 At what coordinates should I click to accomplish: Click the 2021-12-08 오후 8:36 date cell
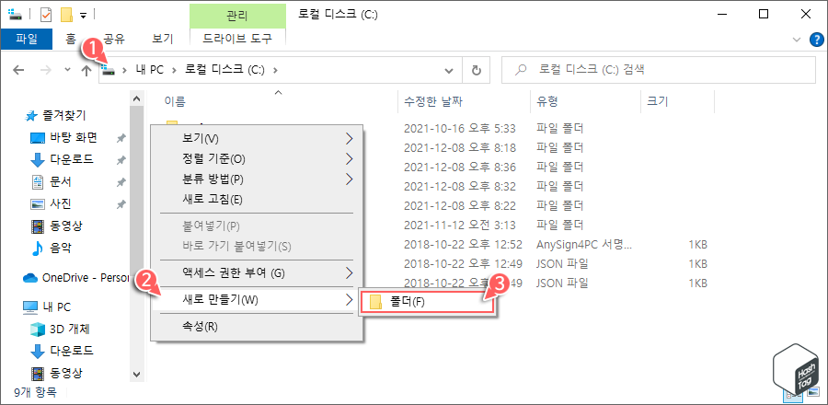pyautogui.click(x=459, y=167)
